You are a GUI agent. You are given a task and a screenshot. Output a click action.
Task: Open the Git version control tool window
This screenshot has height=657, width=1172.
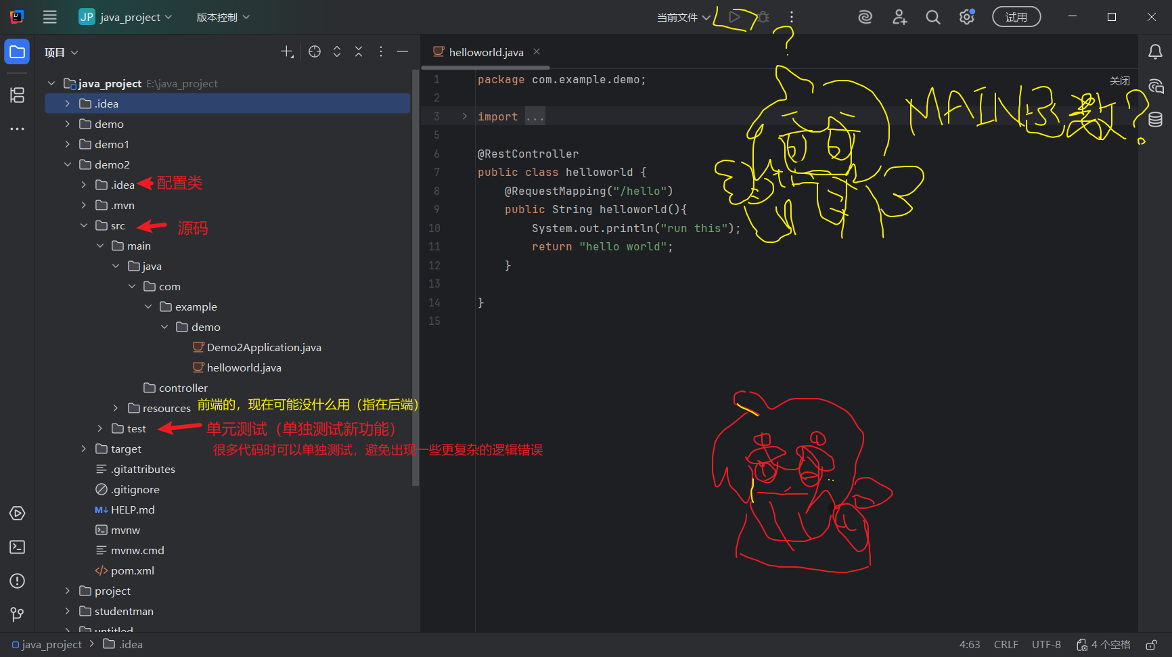pyautogui.click(x=17, y=614)
